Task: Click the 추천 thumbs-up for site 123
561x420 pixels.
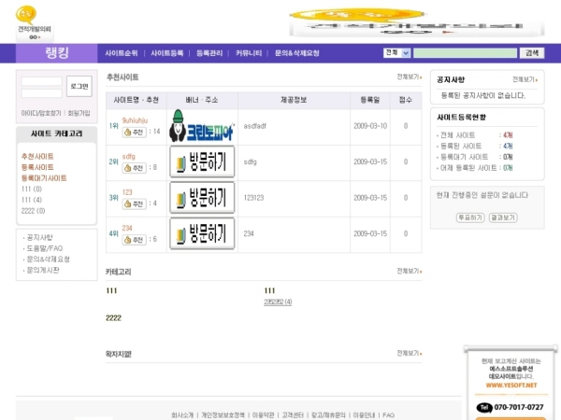Action: (135, 203)
